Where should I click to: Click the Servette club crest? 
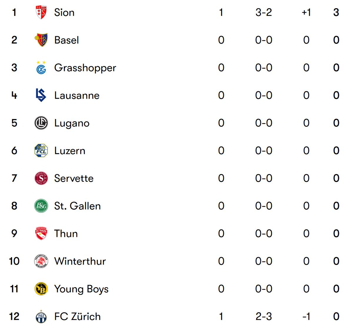pyautogui.click(x=41, y=178)
